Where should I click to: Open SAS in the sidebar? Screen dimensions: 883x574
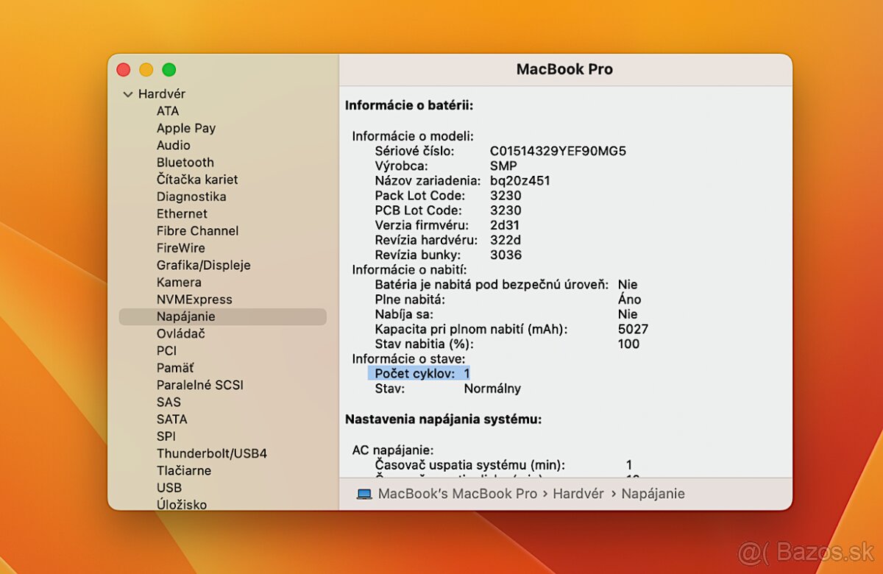[x=169, y=402]
